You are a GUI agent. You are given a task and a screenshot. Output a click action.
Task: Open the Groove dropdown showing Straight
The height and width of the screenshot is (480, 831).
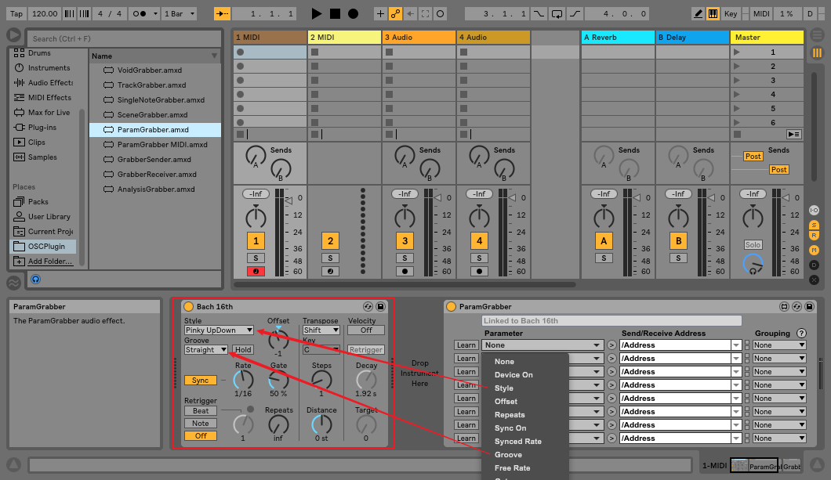pos(206,350)
